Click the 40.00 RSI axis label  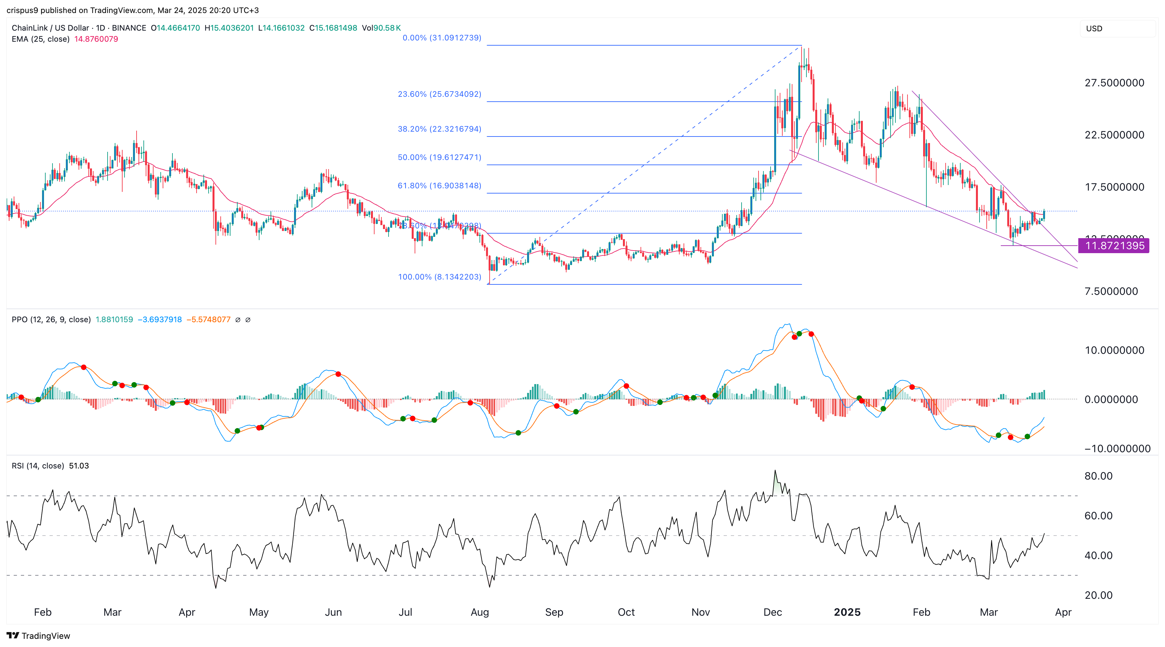tap(1099, 556)
